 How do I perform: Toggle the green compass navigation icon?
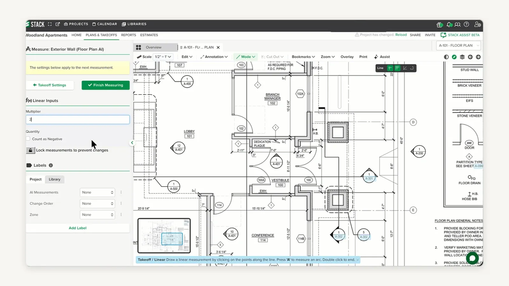tap(454, 57)
